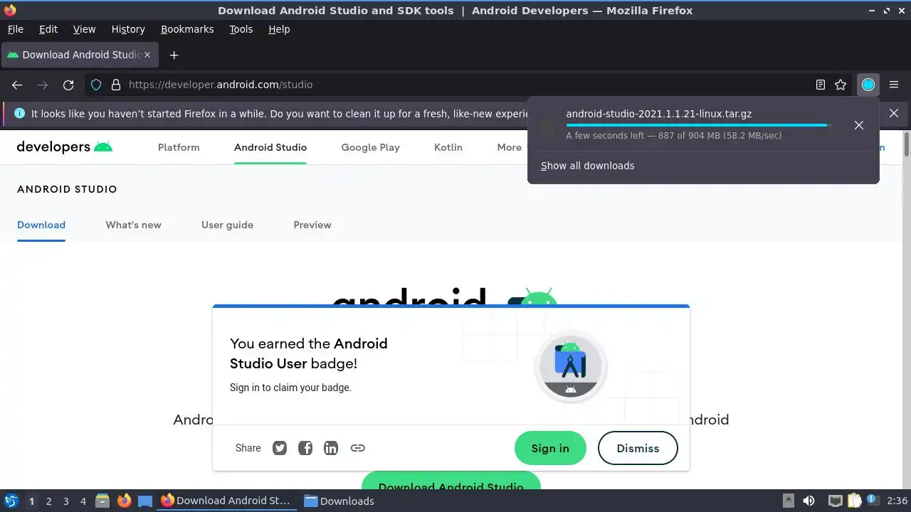The width and height of the screenshot is (911, 512).
Task: Open the History menu
Action: [128, 29]
